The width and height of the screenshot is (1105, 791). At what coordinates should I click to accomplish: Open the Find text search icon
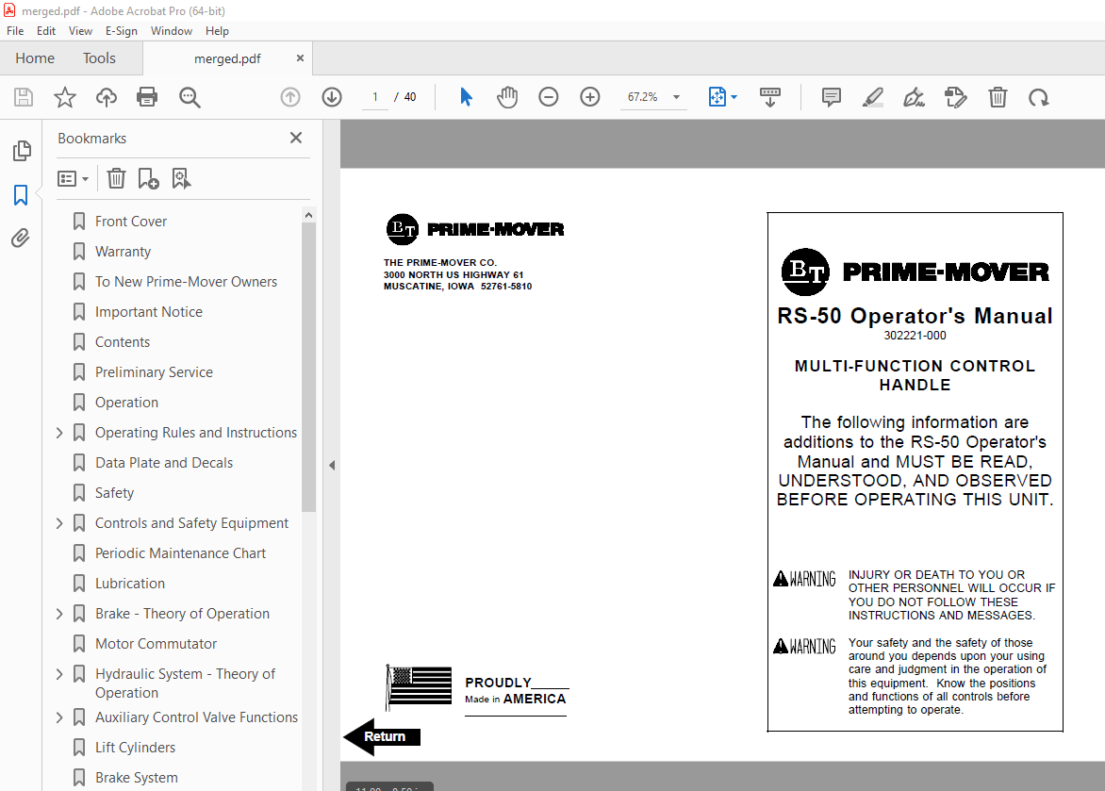pyautogui.click(x=190, y=97)
